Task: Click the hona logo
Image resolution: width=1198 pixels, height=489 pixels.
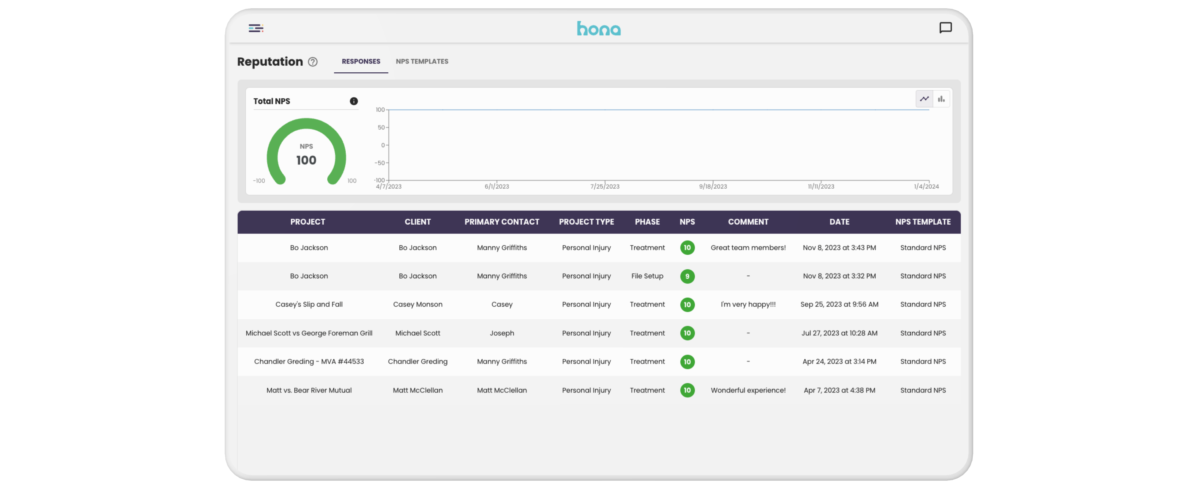Action: coord(598,29)
